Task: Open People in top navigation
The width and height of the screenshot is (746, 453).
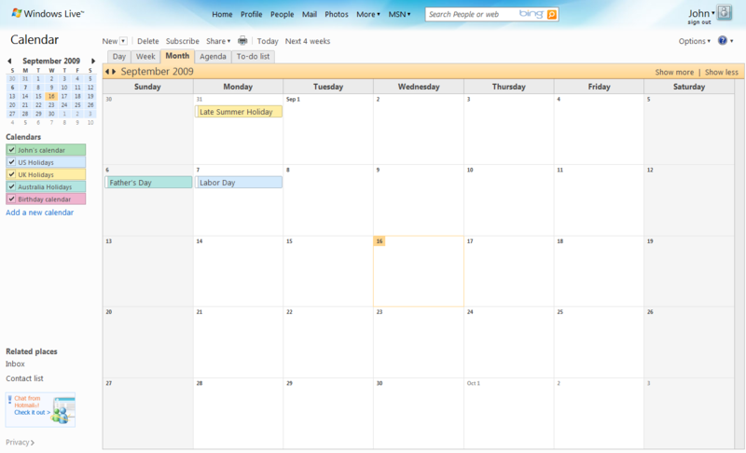Action: pyautogui.click(x=283, y=14)
